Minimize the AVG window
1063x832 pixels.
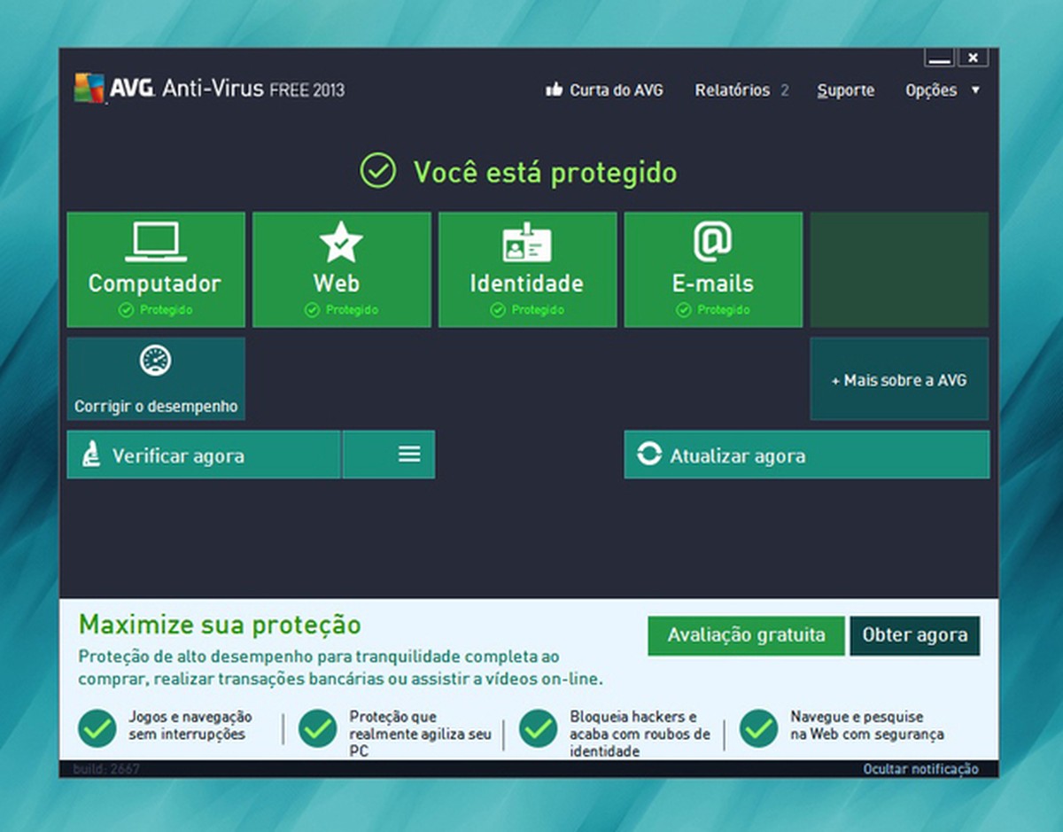[x=940, y=58]
